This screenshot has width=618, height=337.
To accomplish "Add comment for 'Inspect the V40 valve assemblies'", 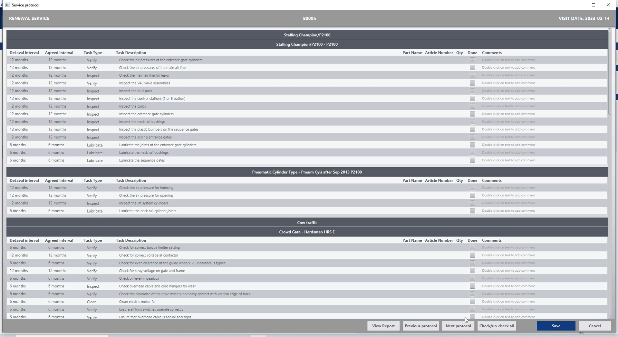I will (508, 83).
